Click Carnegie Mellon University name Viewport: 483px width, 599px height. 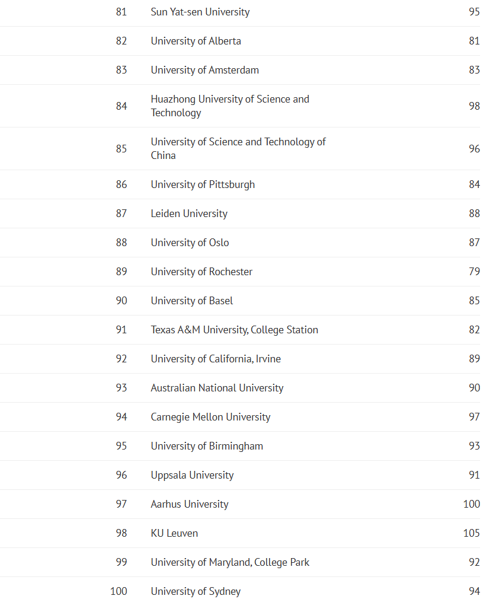(210, 417)
